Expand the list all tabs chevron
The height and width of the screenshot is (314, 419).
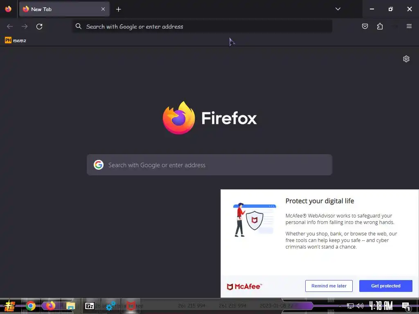[338, 9]
